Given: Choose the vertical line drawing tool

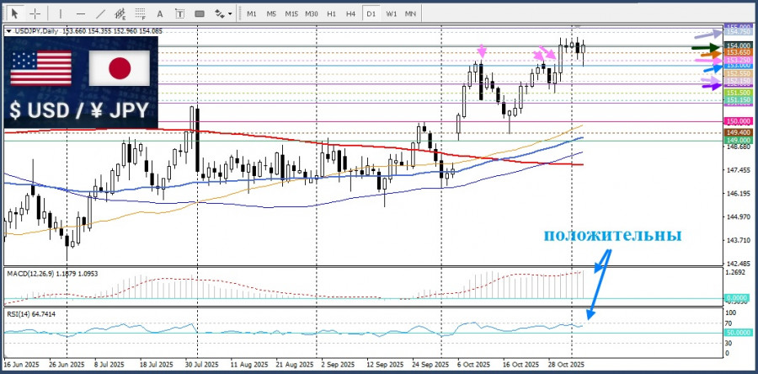Looking at the screenshot, I should tap(60, 13).
